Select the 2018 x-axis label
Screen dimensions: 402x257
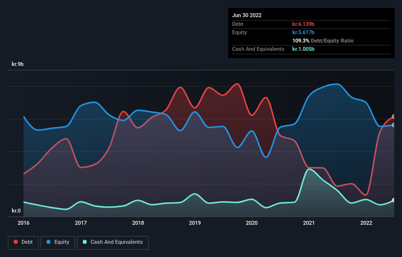pyautogui.click(x=138, y=223)
